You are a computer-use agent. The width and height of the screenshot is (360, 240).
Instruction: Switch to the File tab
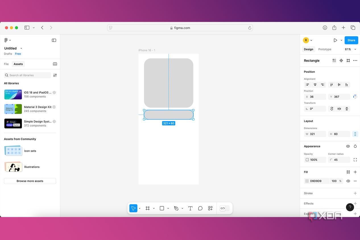click(x=6, y=64)
